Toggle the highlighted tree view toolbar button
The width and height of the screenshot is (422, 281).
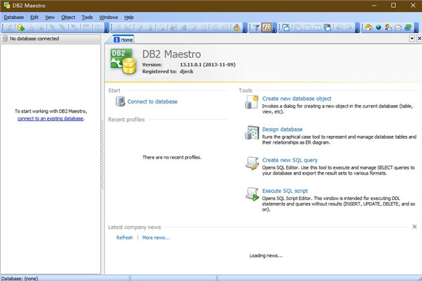pyautogui.click(x=266, y=27)
